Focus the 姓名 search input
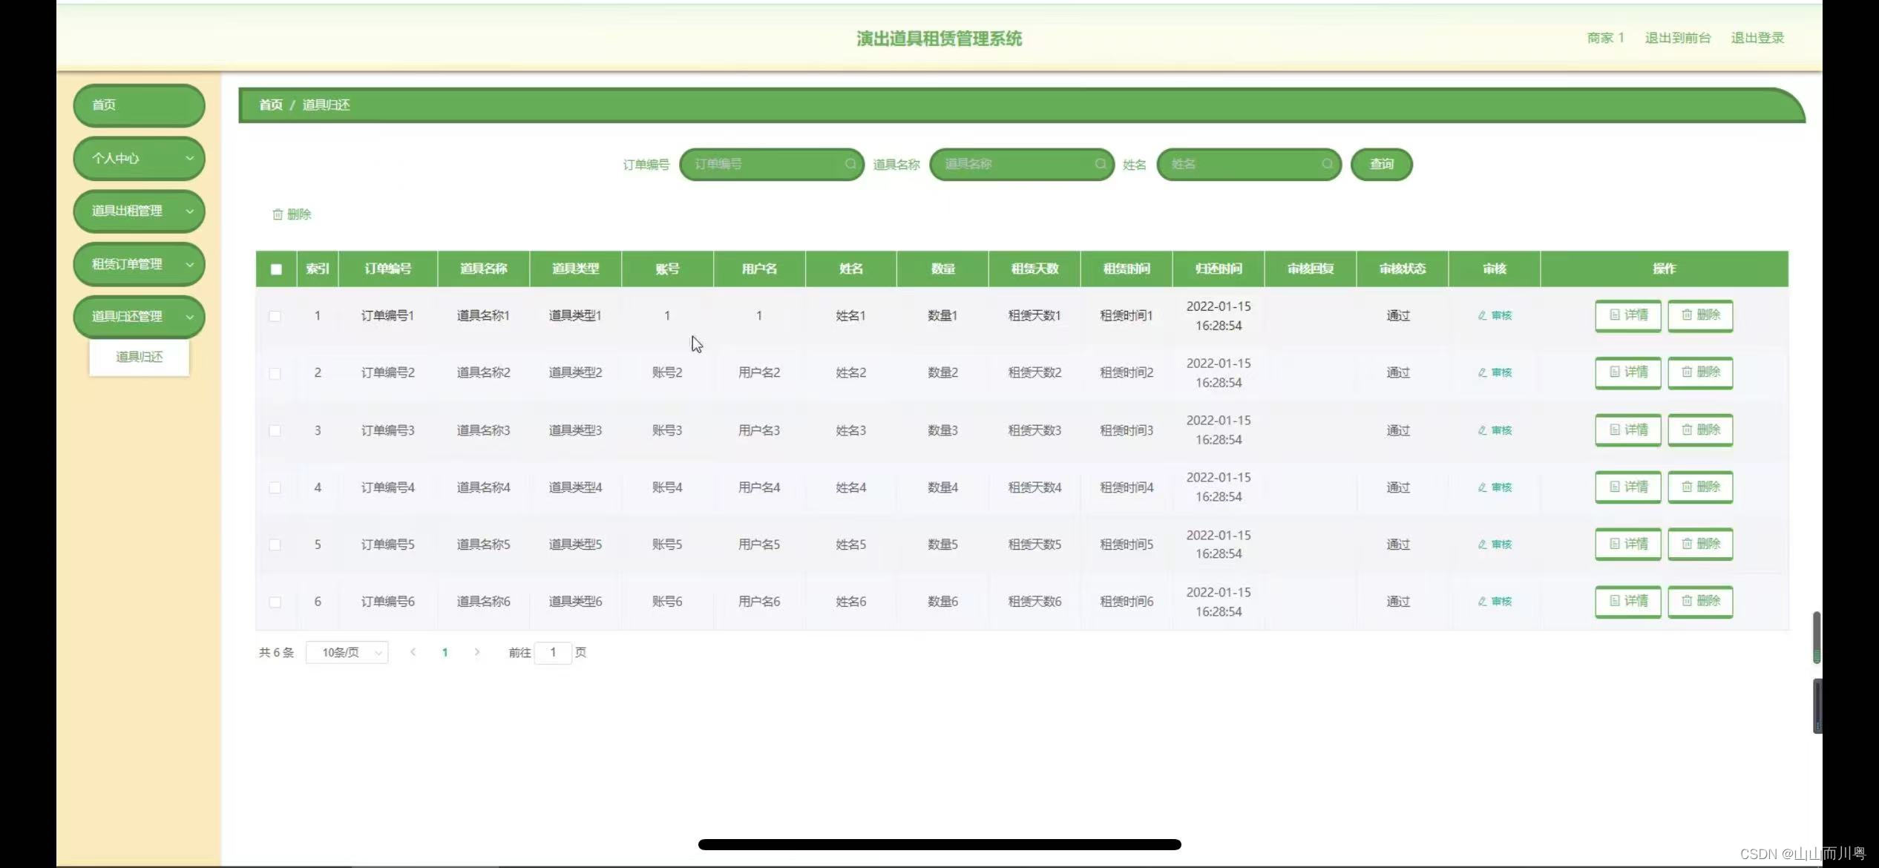1879x868 pixels. coord(1249,164)
